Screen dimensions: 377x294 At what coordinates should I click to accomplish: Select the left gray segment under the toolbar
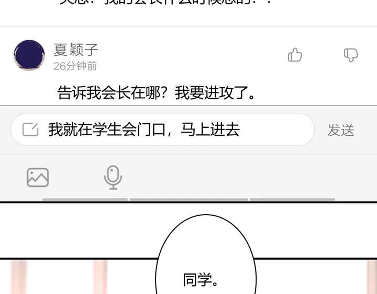(x=85, y=199)
